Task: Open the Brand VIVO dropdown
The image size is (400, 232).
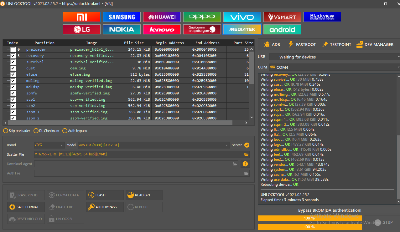Action: point(49,145)
